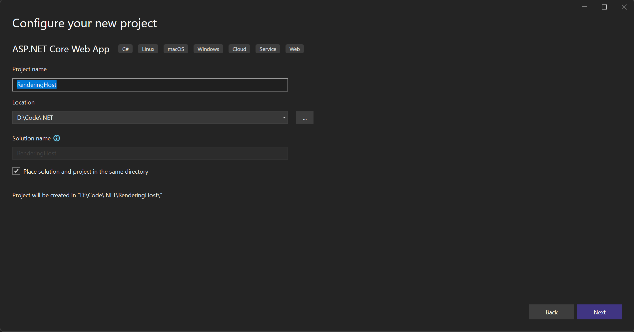Click the Cloud project type tag
This screenshot has width=634, height=332.
pyautogui.click(x=239, y=49)
